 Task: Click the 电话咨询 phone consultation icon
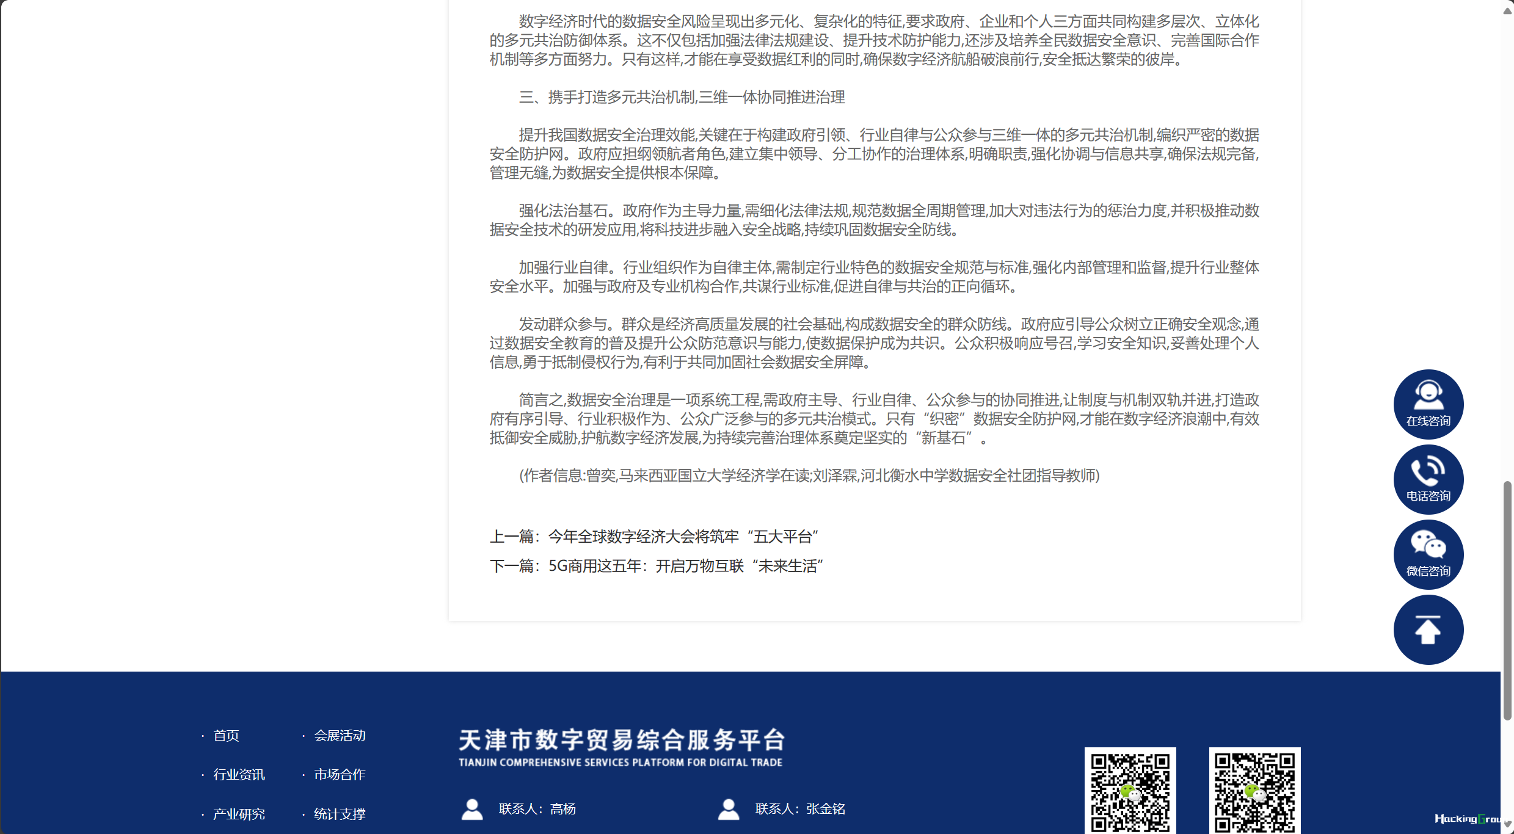coord(1428,479)
